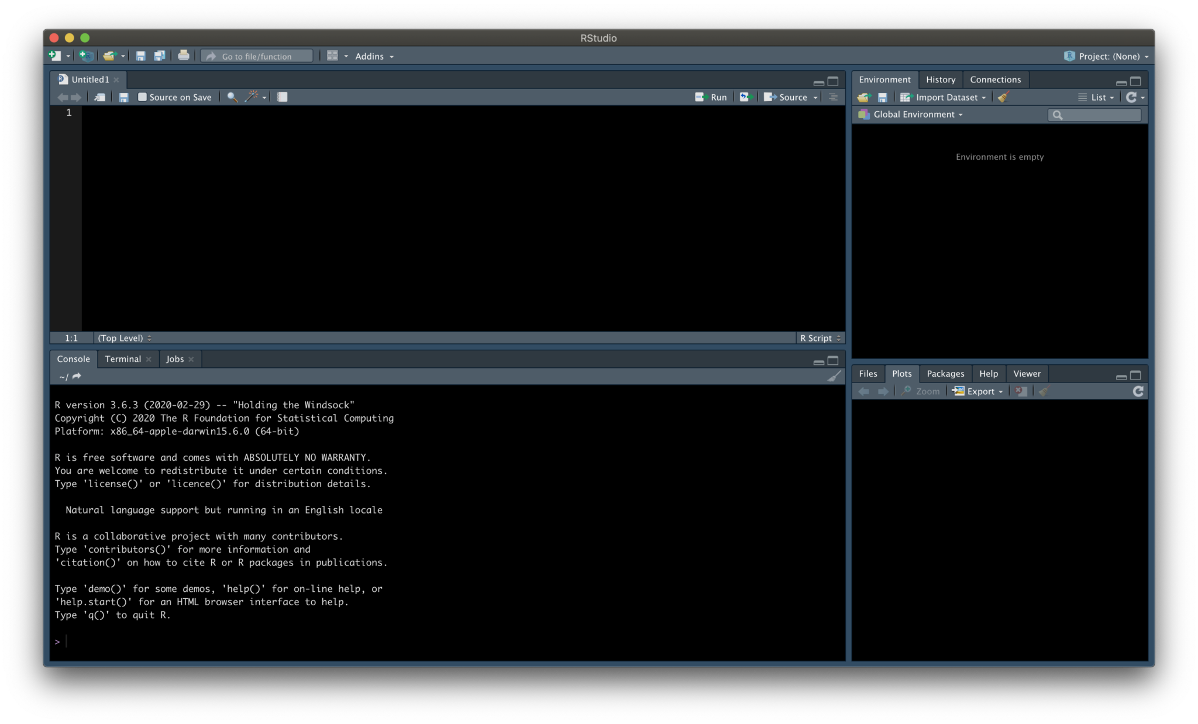Screen dimensions: 1198x724
Task: Run the current line with Run
Action: (x=711, y=97)
